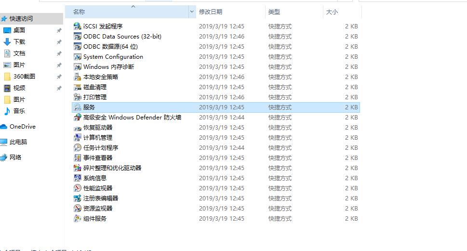Click the System Configuration icon
Image resolution: width=467 pixels, height=251 pixels.
78,56
